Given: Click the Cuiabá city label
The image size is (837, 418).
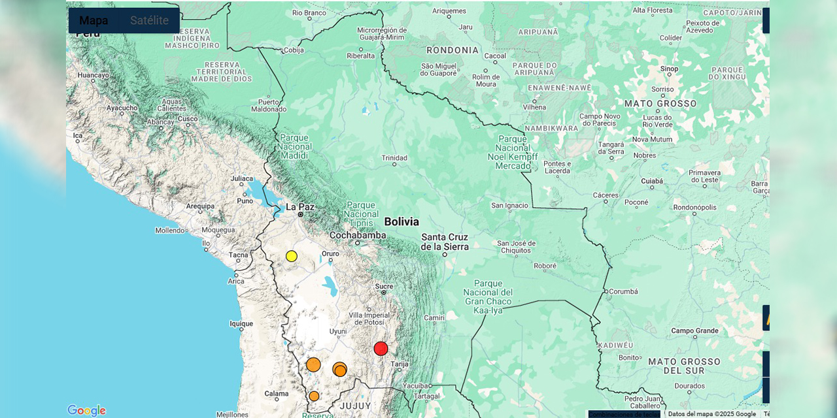Looking at the screenshot, I should [x=652, y=181].
